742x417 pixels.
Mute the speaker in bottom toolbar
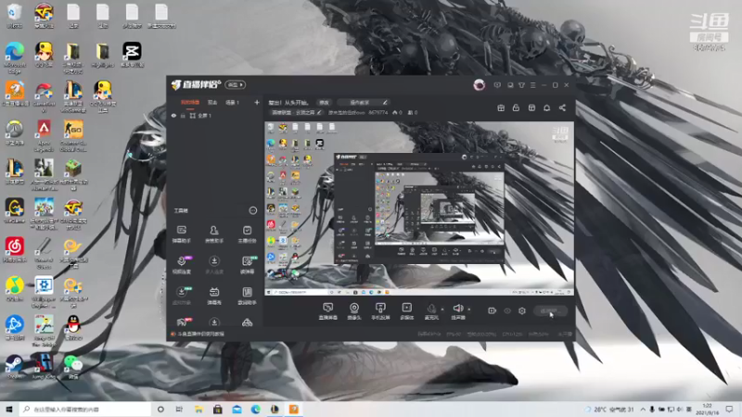(x=457, y=311)
